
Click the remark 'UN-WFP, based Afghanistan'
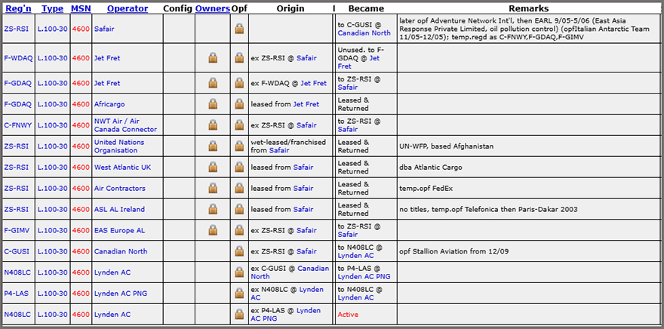447,146
